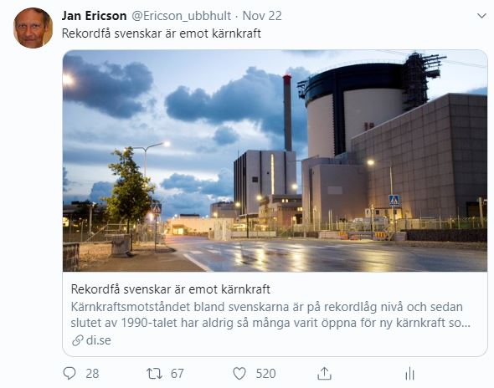Expand the tweet options chevron
Screen dimensions: 494x388
click(x=481, y=16)
